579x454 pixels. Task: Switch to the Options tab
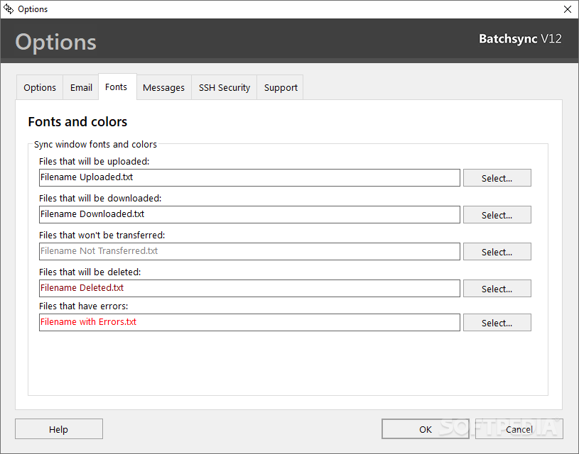point(40,87)
